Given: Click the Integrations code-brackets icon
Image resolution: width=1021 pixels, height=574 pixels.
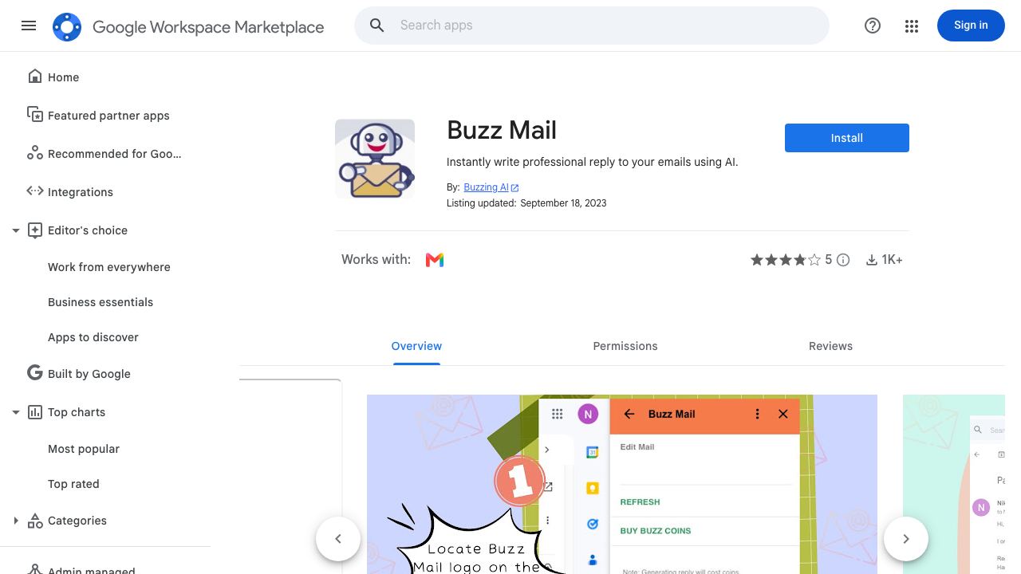Looking at the screenshot, I should tap(34, 191).
